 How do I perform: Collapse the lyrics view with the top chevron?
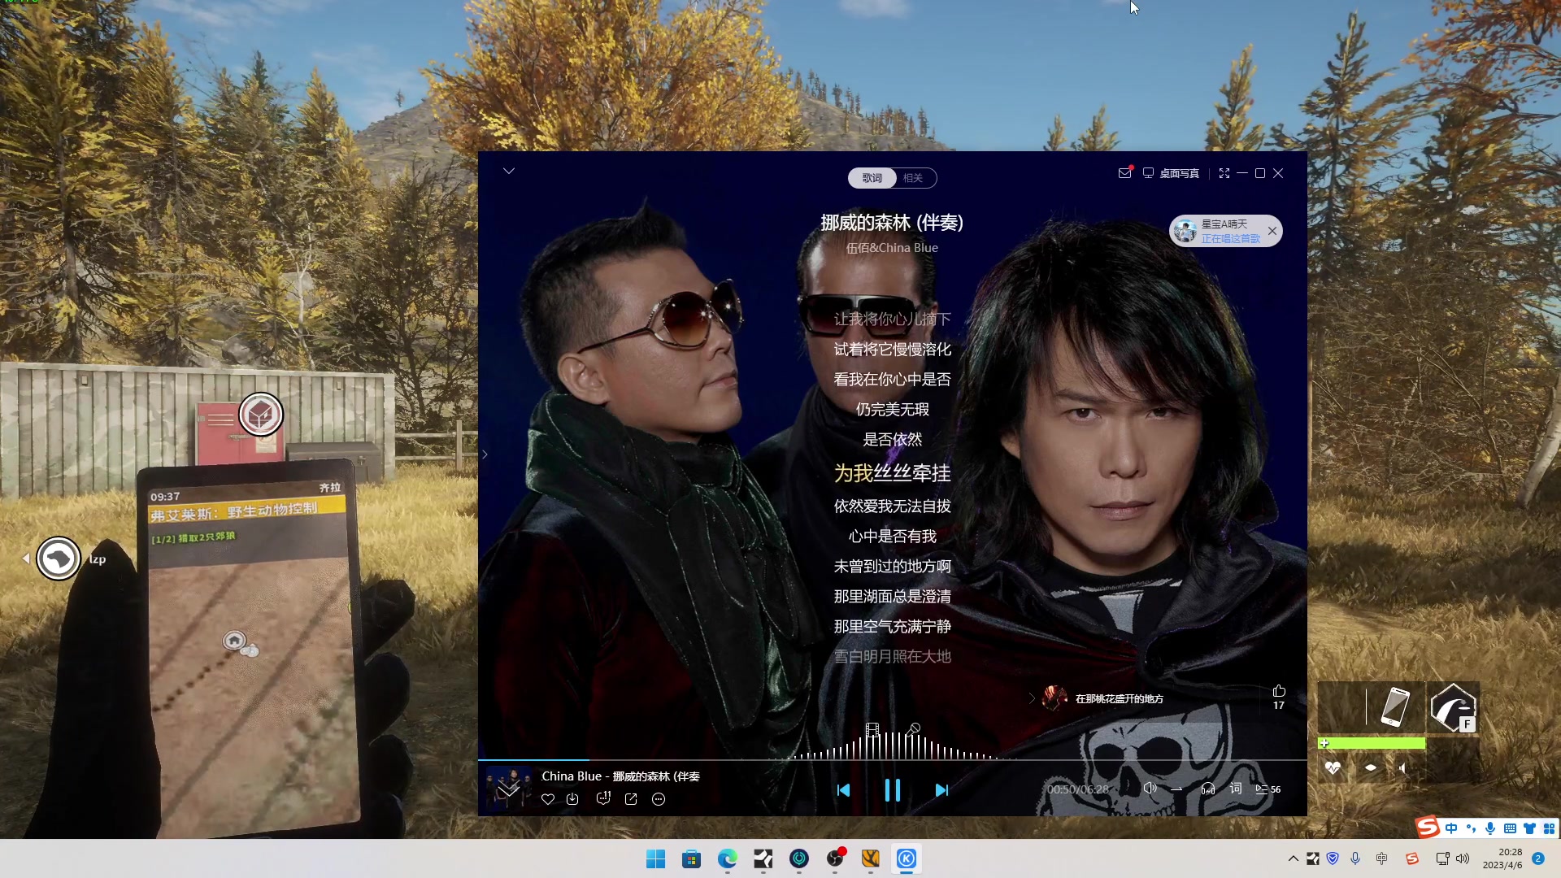click(509, 171)
